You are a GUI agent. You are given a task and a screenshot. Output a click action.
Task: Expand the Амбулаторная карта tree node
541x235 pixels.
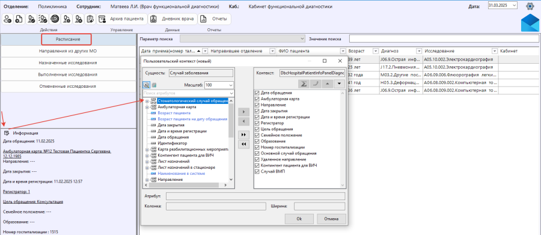pos(147,107)
